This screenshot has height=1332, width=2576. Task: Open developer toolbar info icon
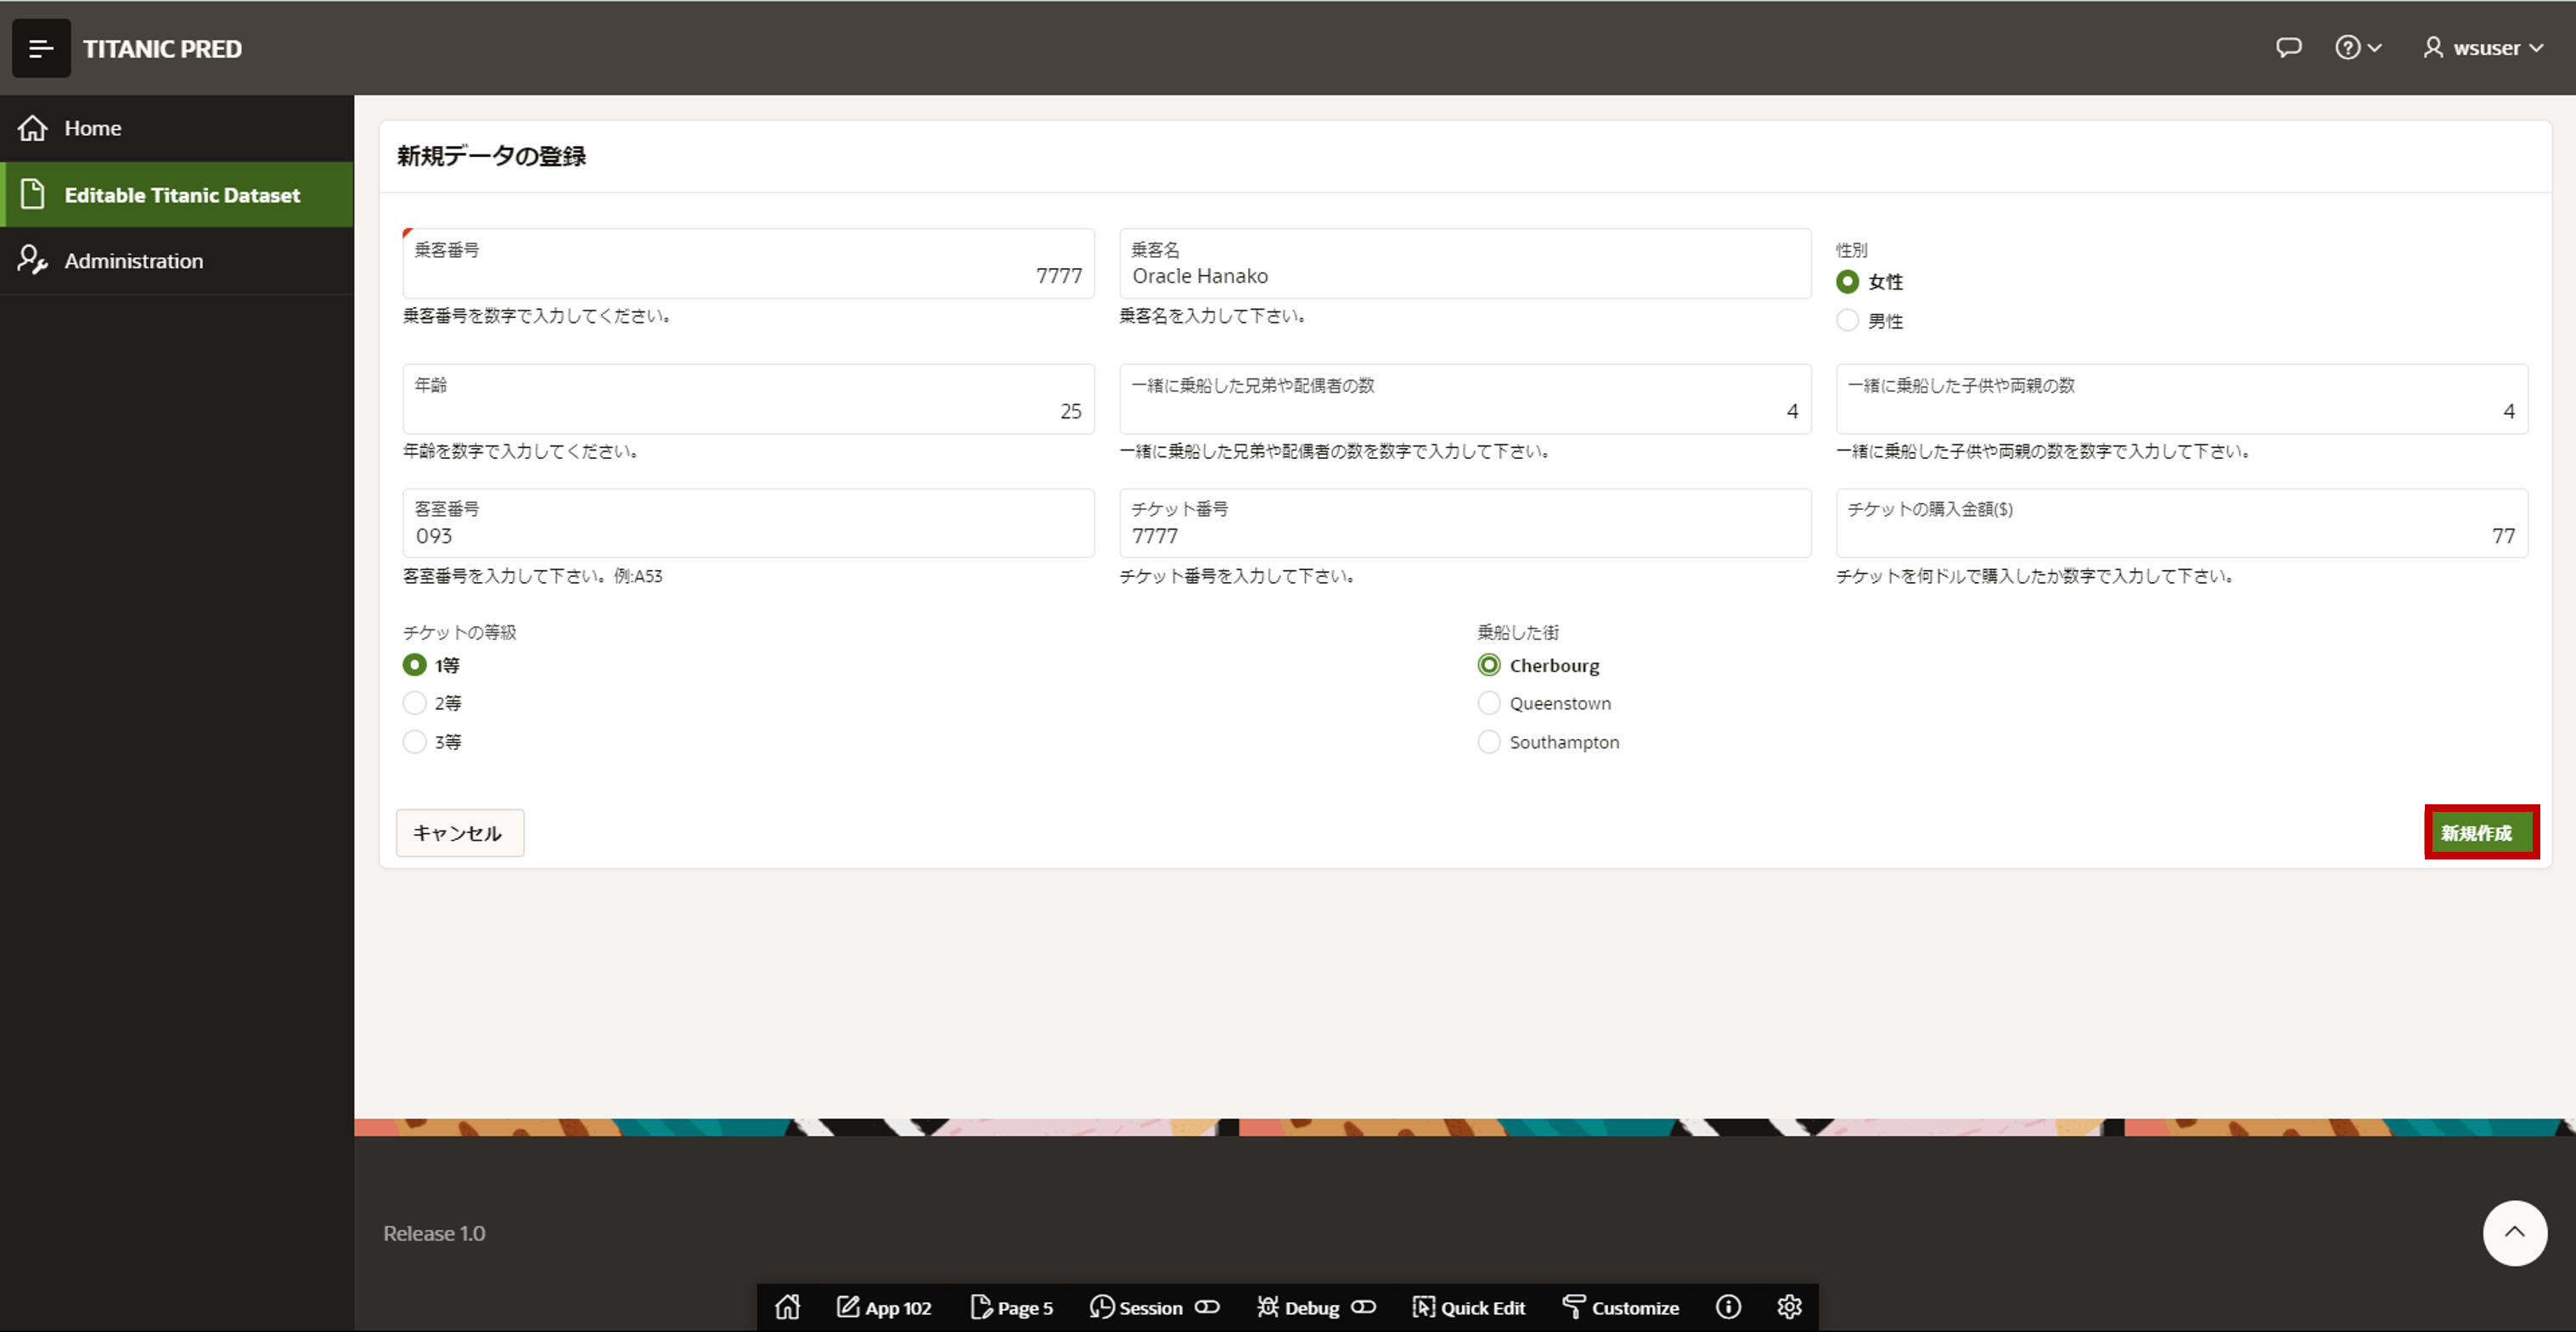tap(1728, 1307)
